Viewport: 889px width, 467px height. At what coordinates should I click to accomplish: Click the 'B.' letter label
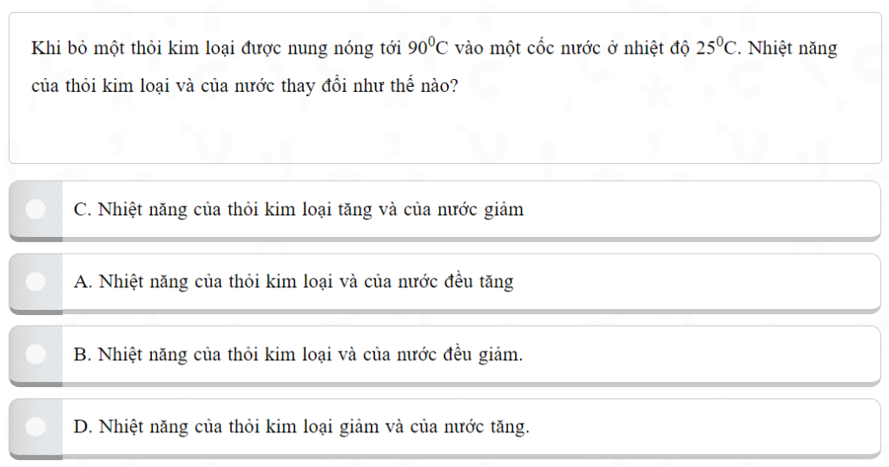point(83,354)
